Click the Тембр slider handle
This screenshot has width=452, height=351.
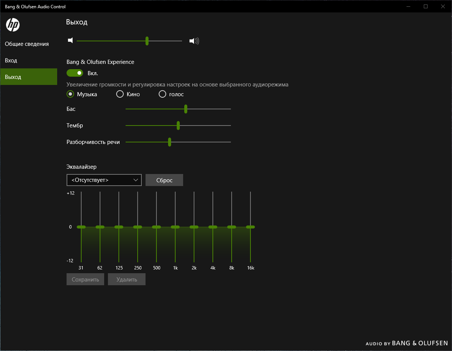tap(178, 126)
